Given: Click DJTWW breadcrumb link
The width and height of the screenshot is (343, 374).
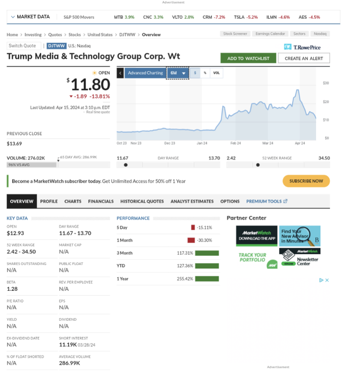Looking at the screenshot, I should click(127, 35).
